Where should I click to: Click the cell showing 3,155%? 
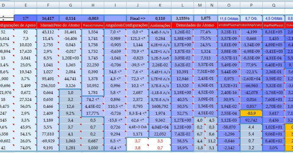(x=182, y=19)
